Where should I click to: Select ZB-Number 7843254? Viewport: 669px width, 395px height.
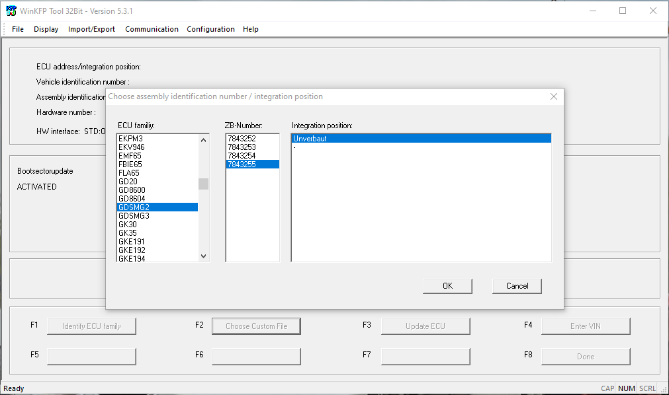pos(253,155)
